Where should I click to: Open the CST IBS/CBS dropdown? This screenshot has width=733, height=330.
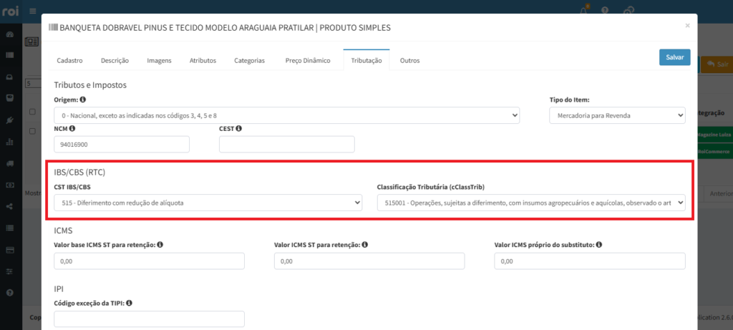(x=208, y=203)
